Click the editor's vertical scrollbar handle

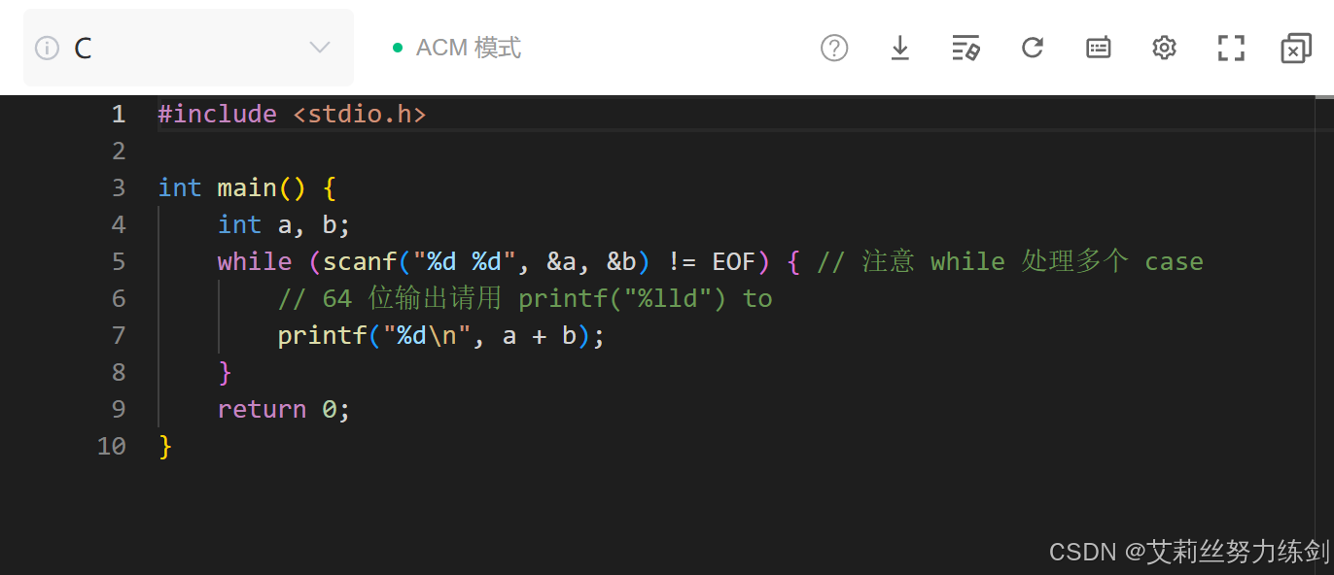(x=1325, y=97)
